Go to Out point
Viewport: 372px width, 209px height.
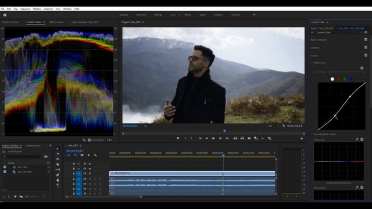coord(227,138)
